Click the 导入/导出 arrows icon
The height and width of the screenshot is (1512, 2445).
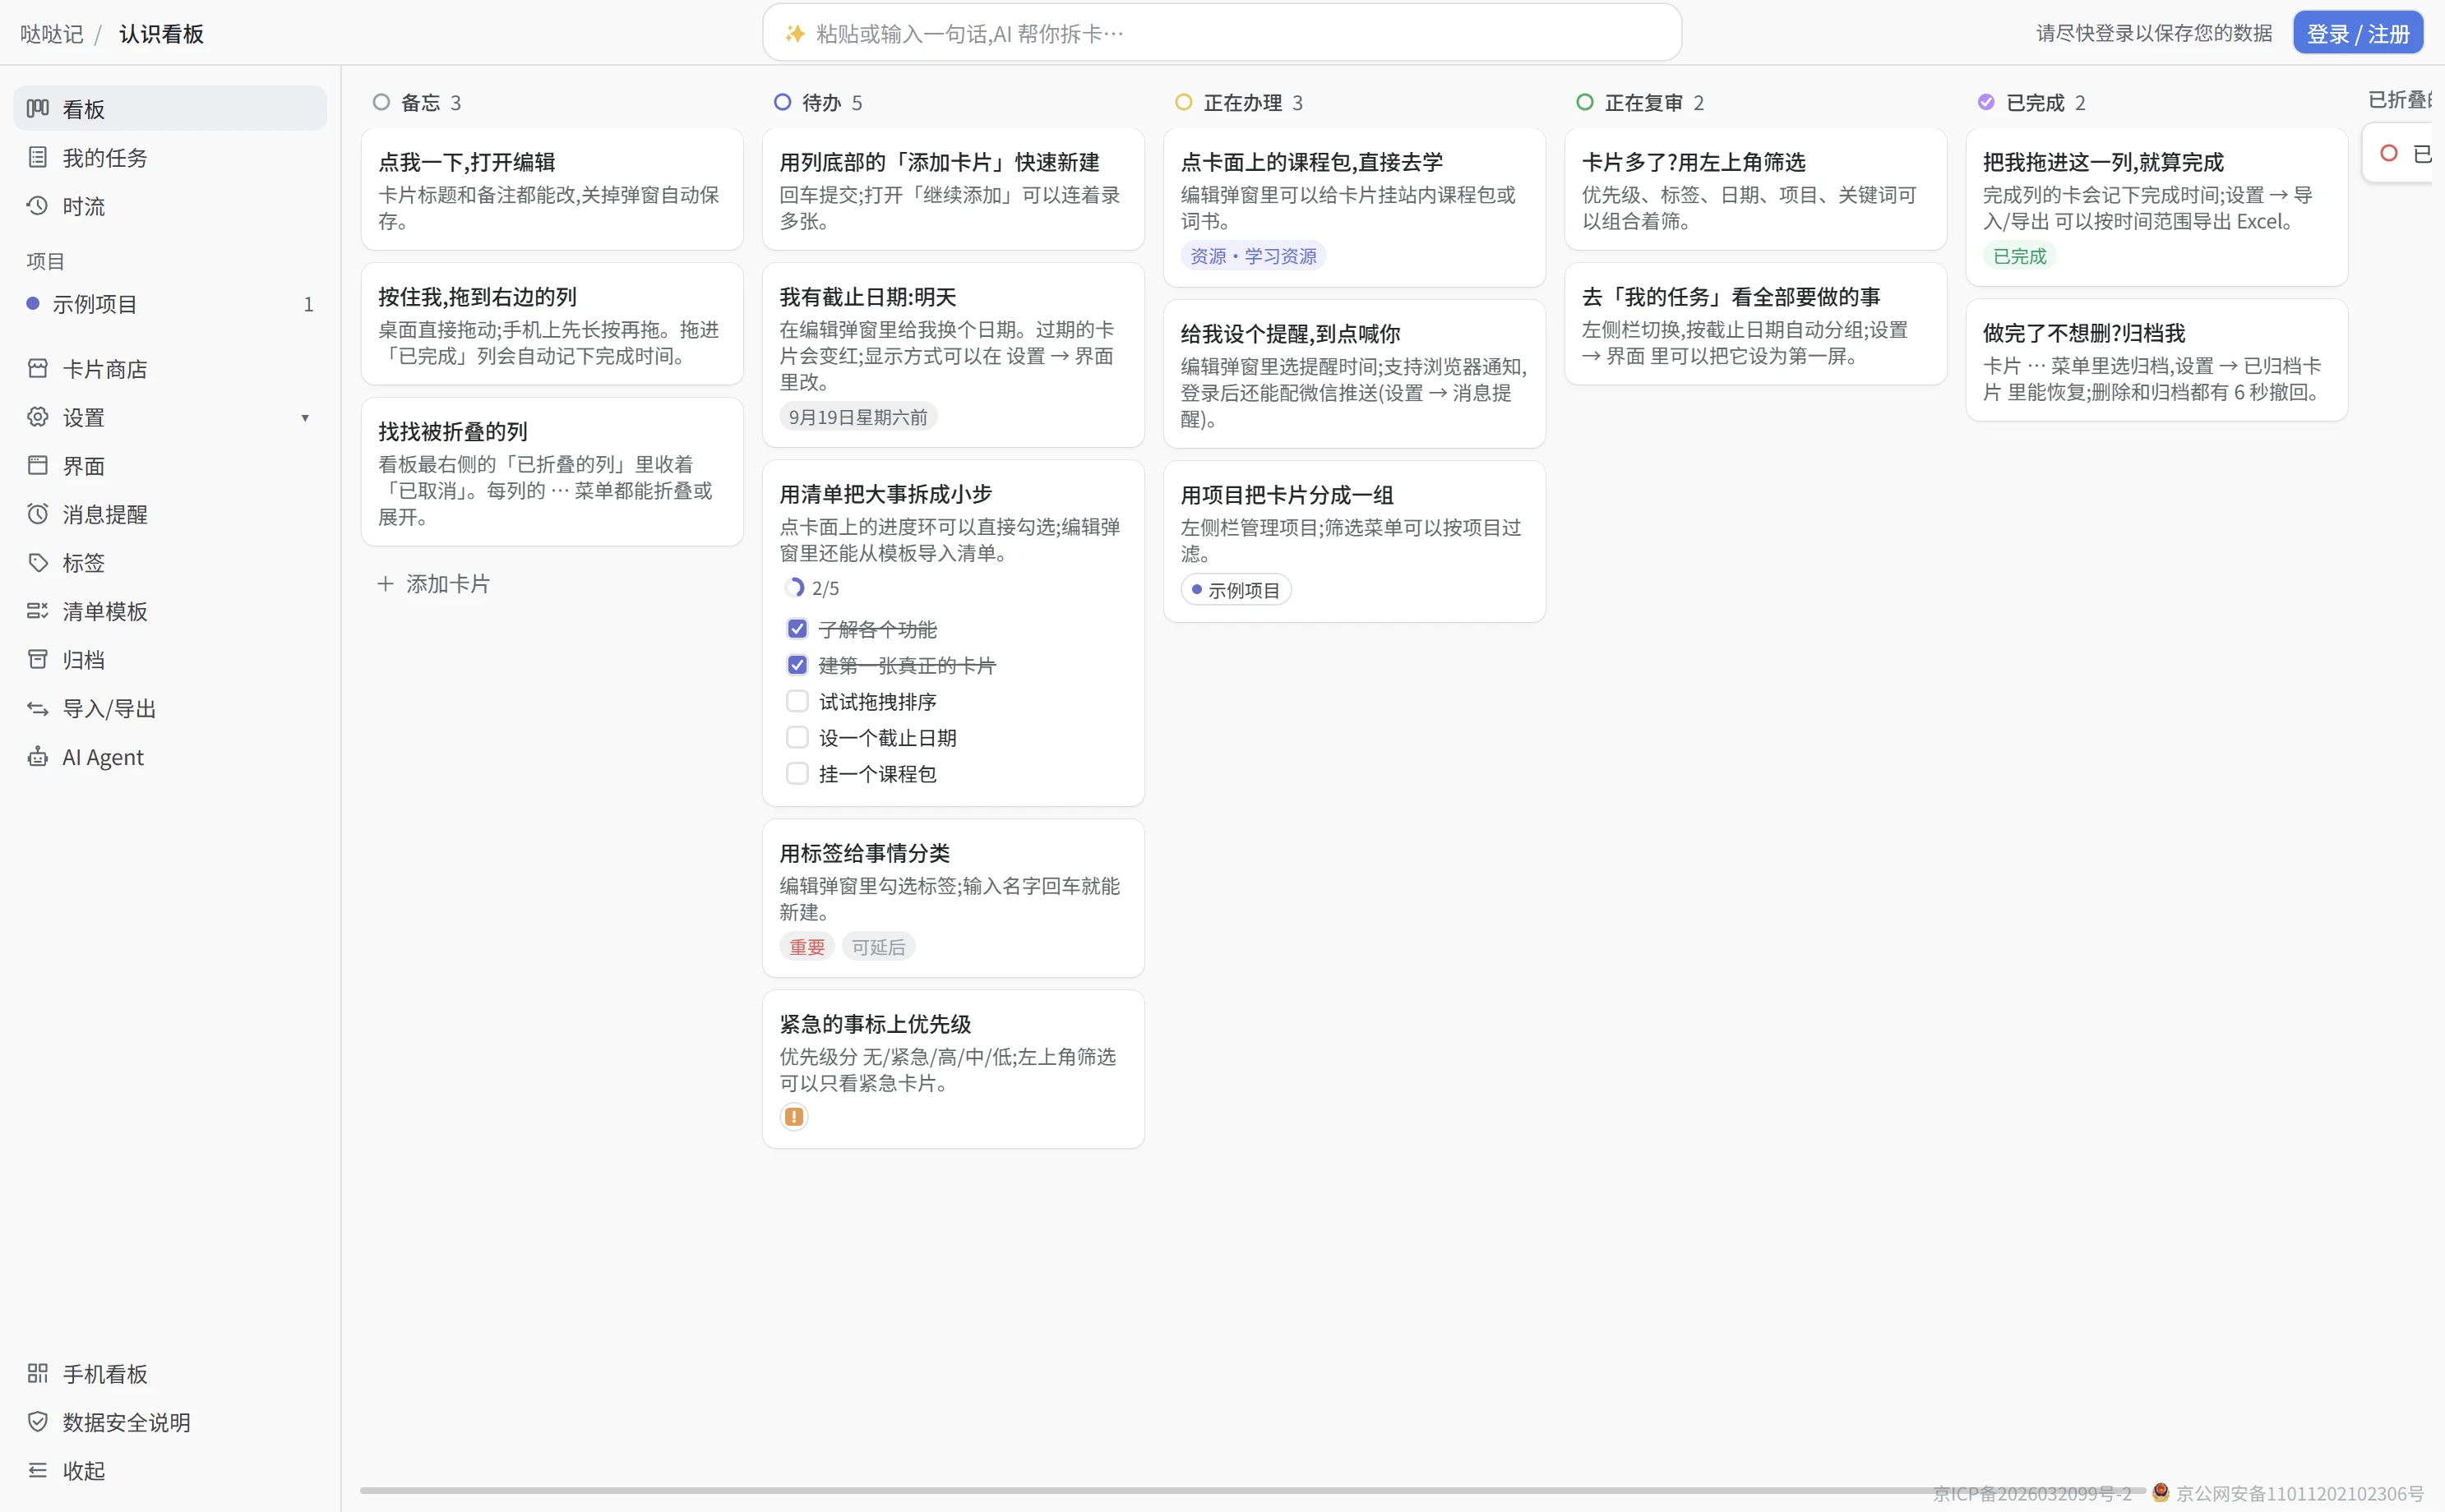(38, 708)
